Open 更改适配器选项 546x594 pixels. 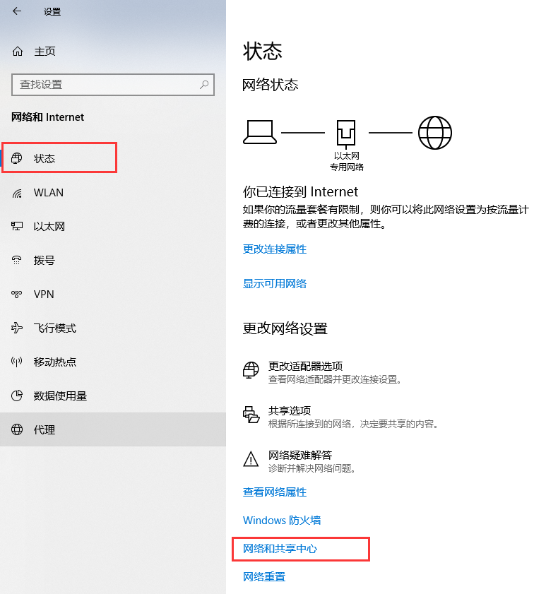(305, 366)
